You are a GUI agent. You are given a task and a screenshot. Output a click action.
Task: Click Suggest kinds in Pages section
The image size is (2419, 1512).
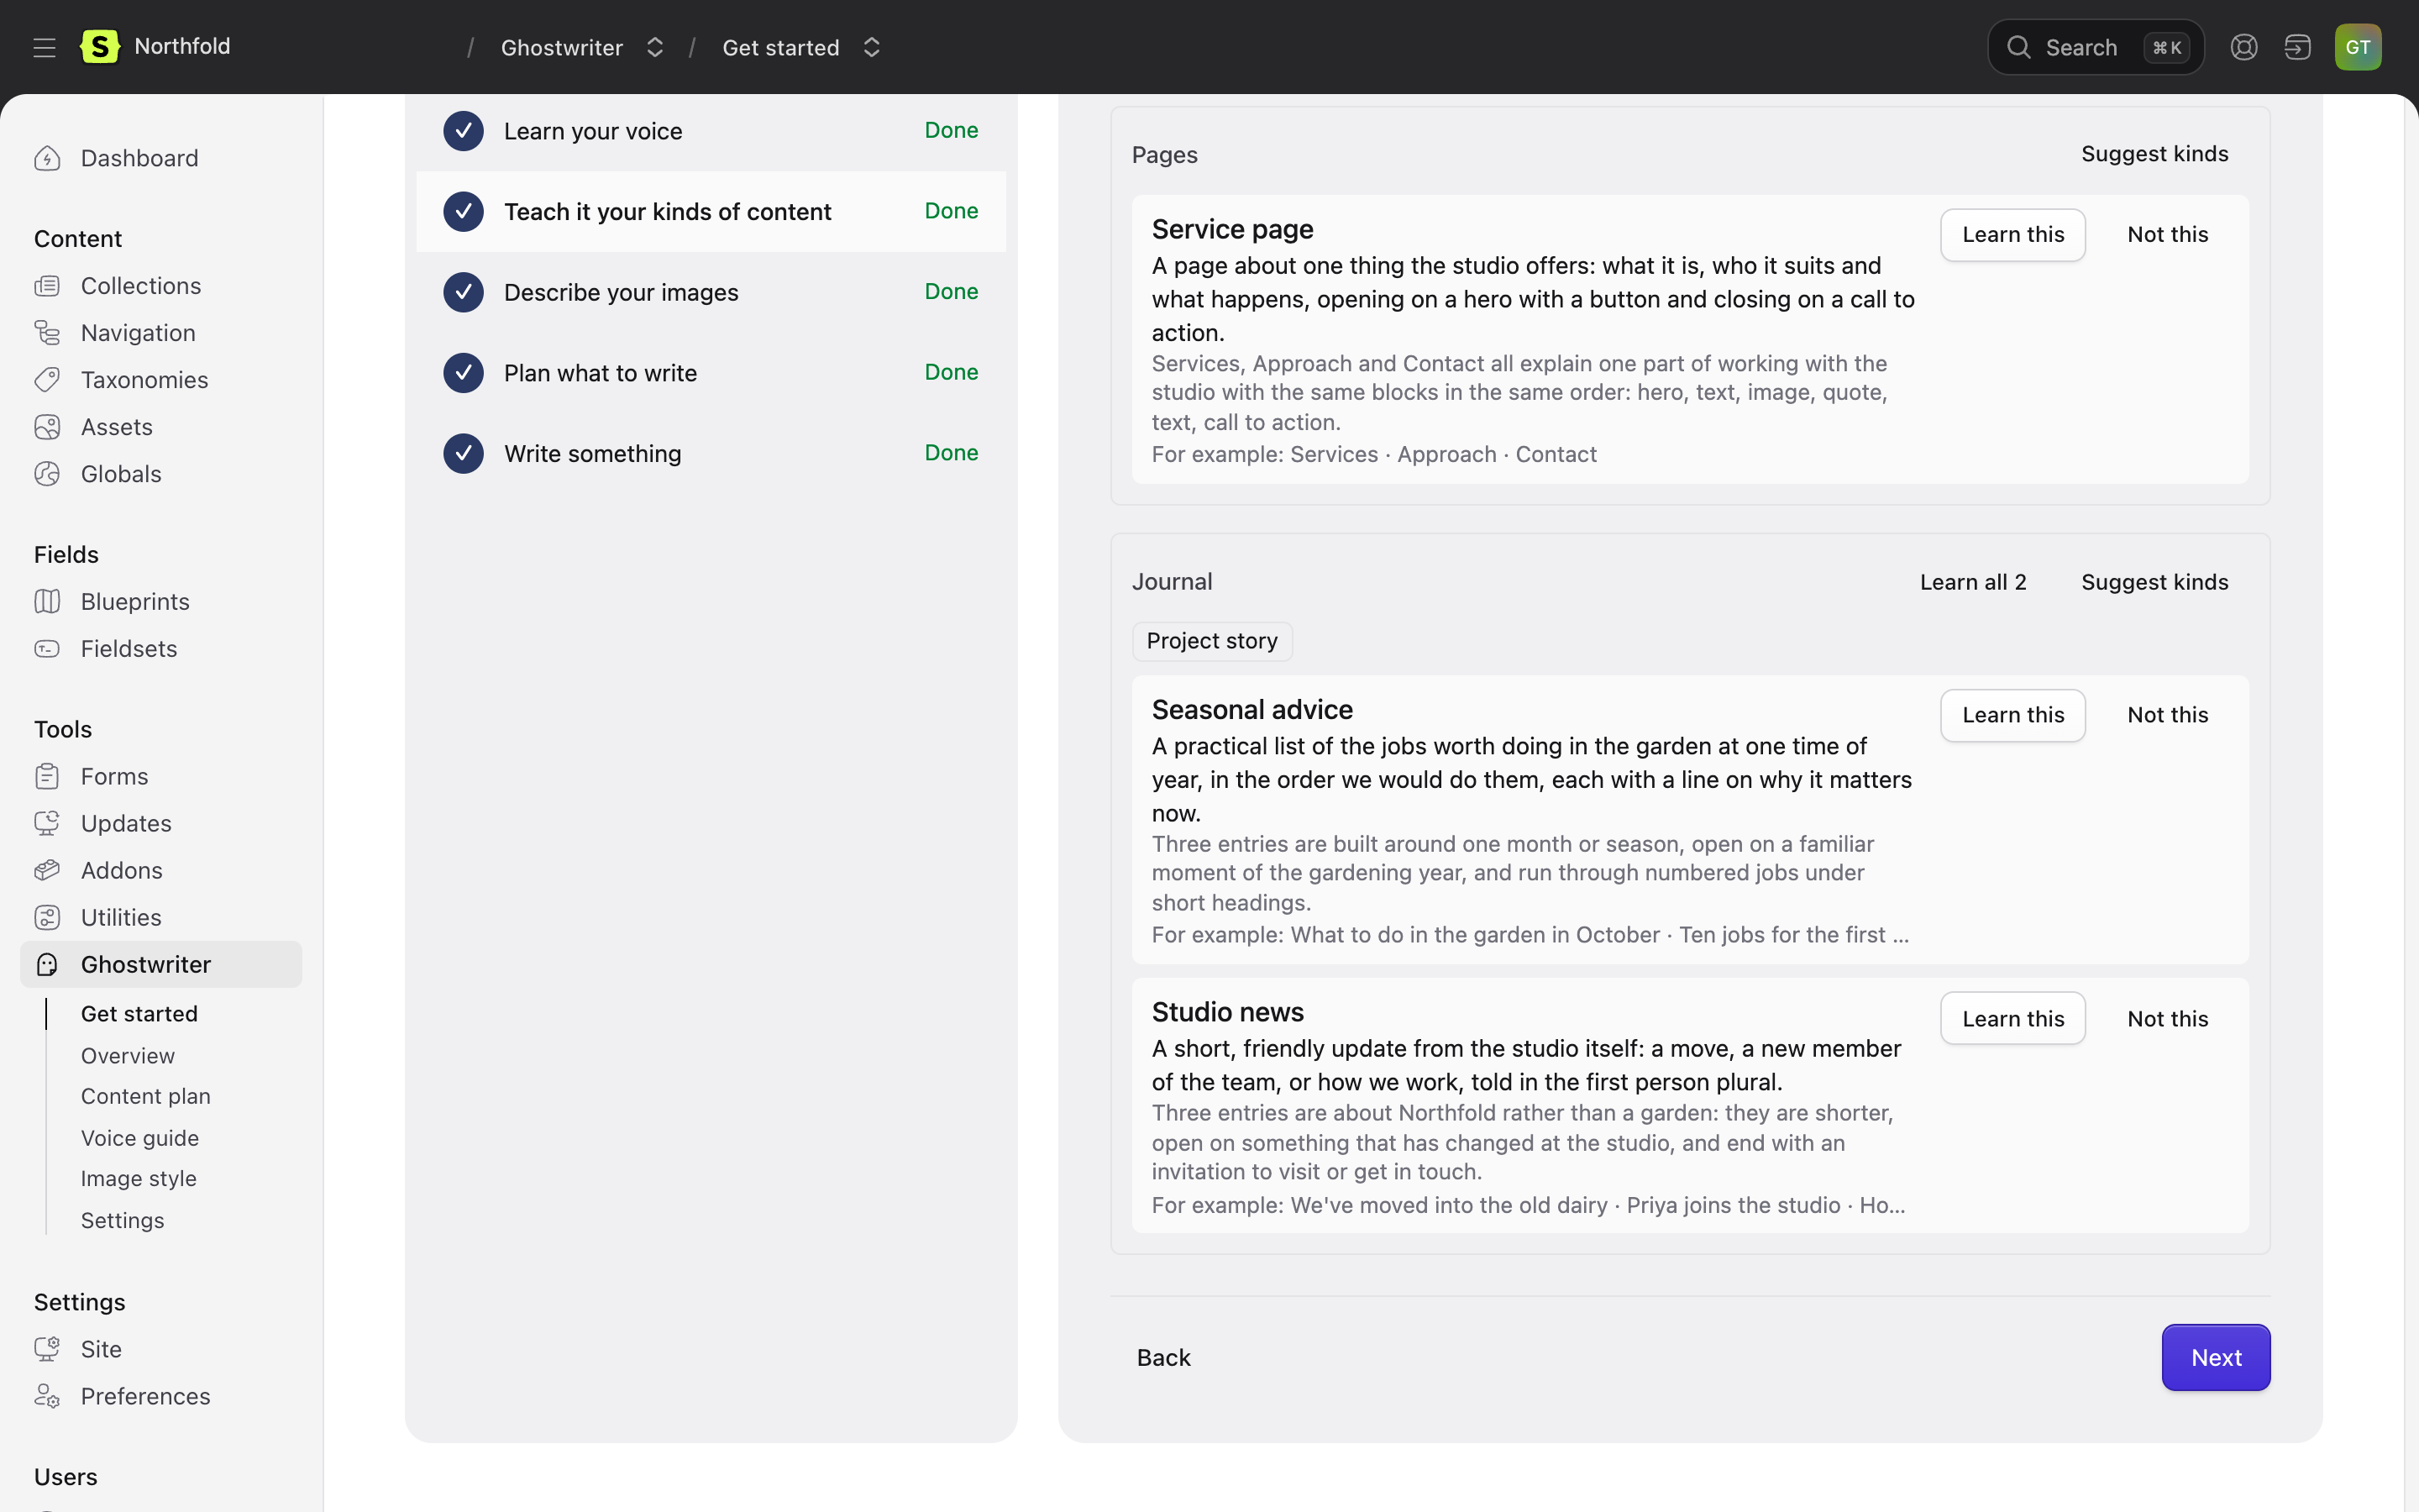[2154, 154]
